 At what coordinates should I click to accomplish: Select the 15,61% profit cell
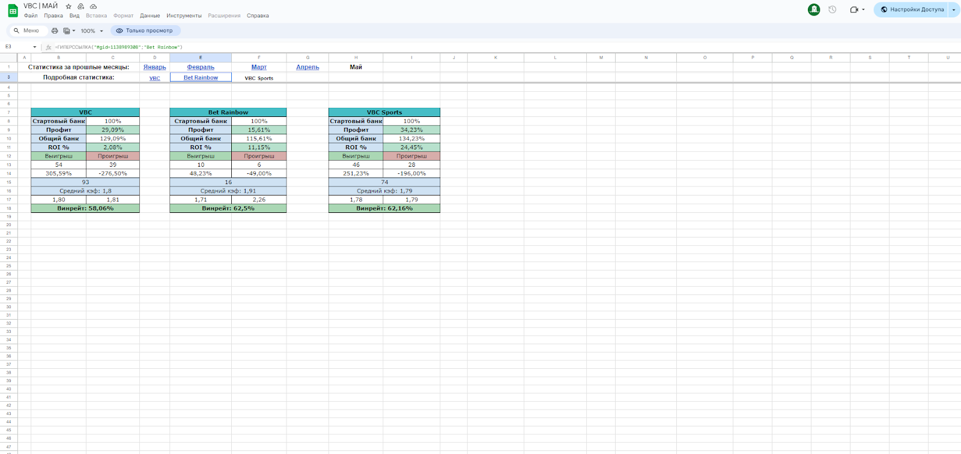(259, 130)
